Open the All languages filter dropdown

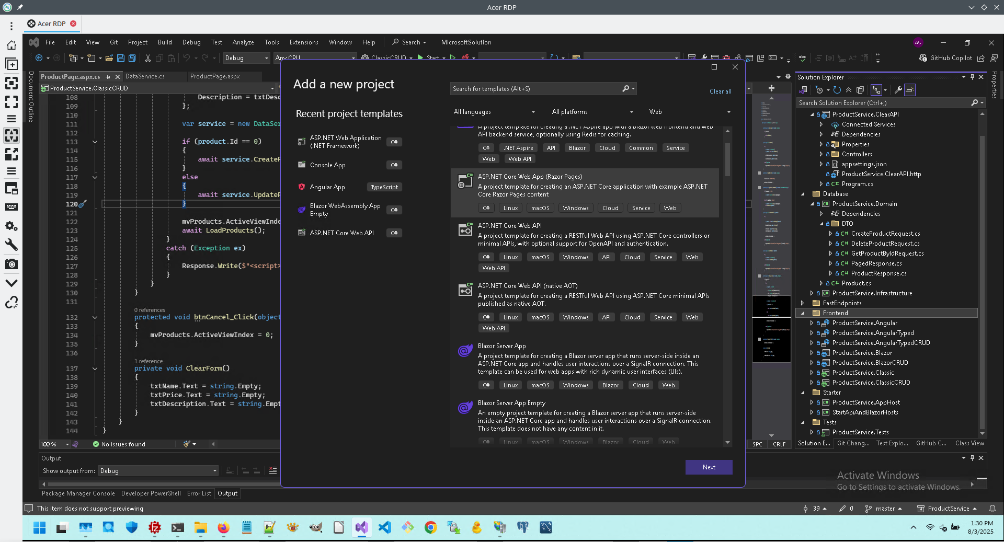tap(494, 112)
